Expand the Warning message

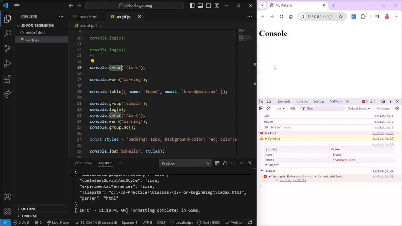point(266,139)
